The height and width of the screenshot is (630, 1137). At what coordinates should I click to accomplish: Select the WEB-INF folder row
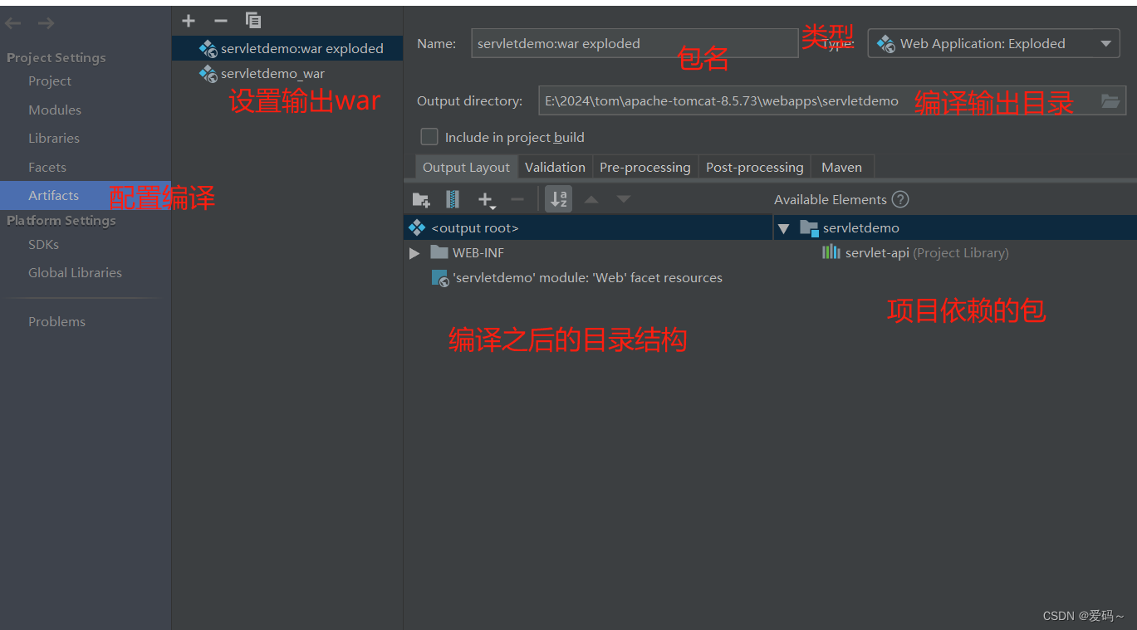588,252
